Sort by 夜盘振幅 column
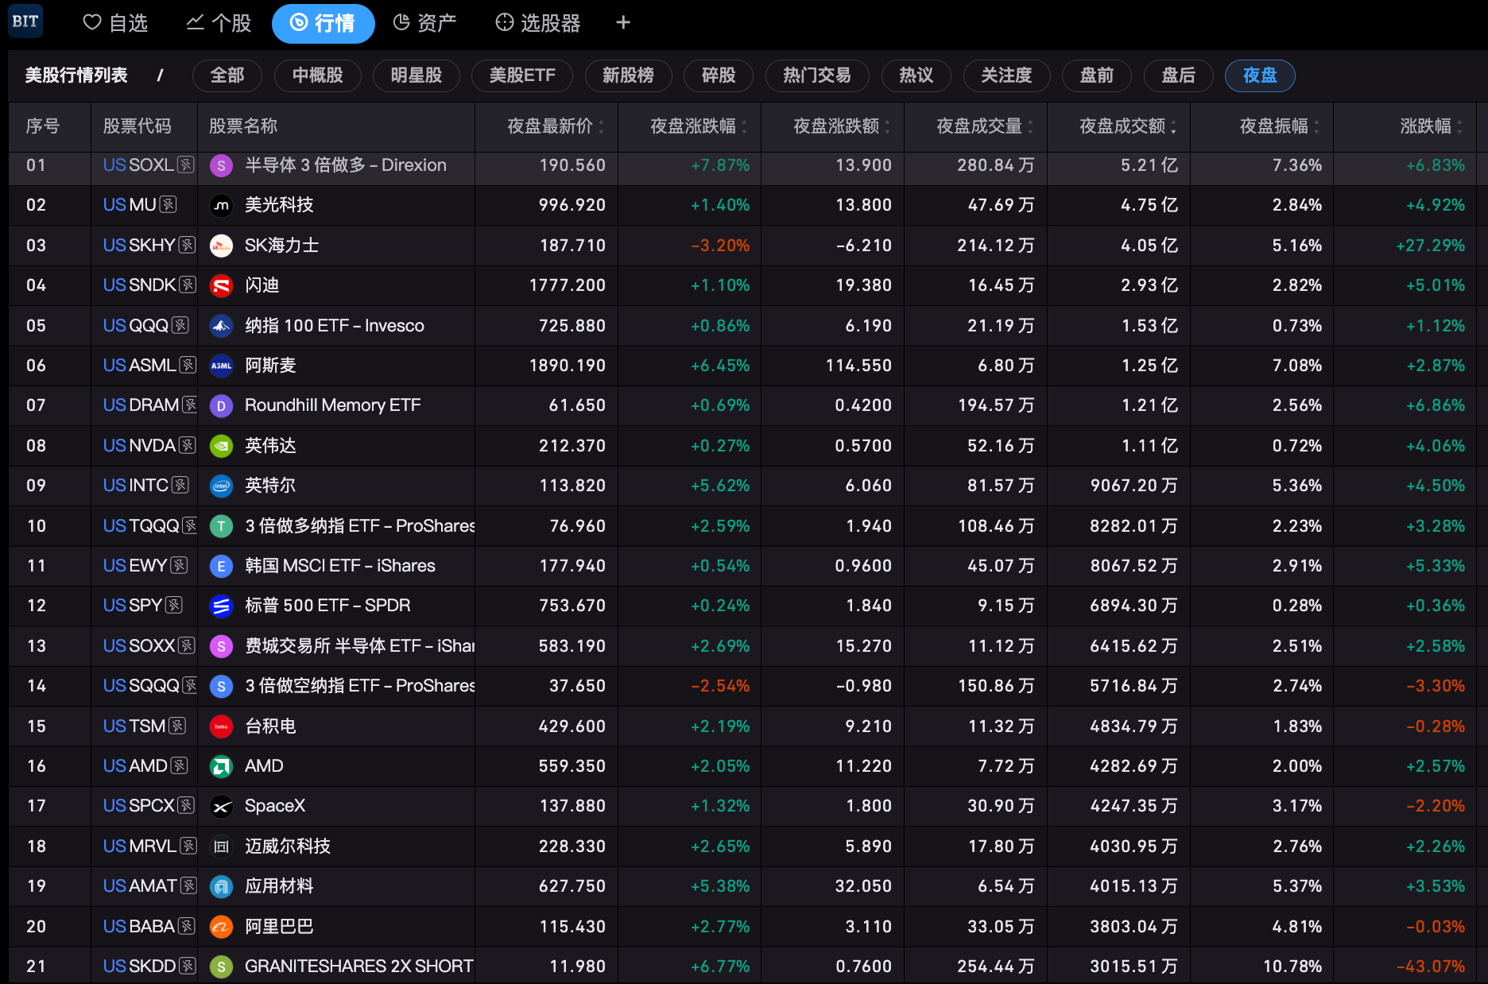Image resolution: width=1488 pixels, height=984 pixels. click(x=1280, y=126)
